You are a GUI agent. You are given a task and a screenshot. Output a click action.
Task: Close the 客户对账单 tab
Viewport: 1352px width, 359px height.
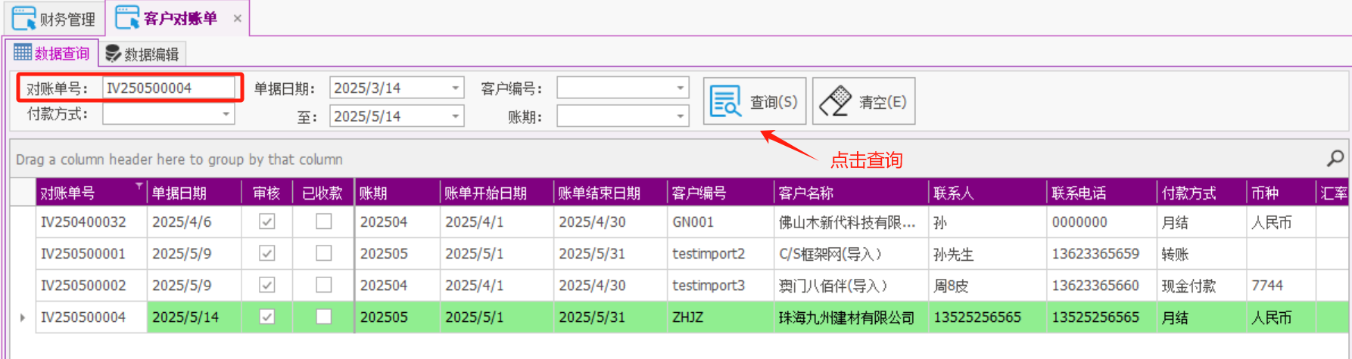[237, 18]
